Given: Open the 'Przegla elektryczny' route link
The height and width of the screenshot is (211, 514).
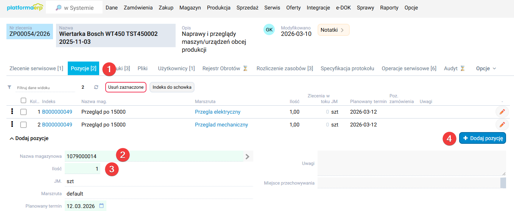Looking at the screenshot, I should (218, 112).
